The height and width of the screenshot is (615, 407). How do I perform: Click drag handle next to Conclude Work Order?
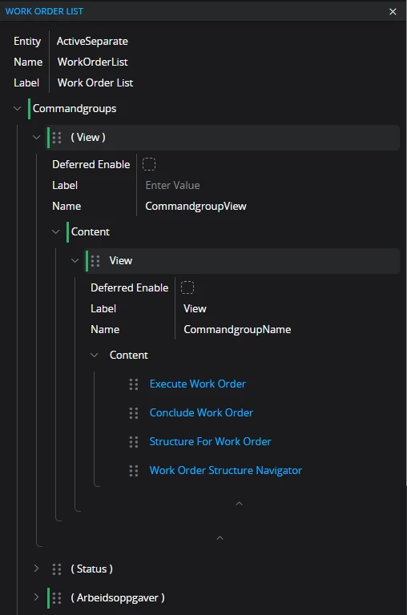coord(134,413)
